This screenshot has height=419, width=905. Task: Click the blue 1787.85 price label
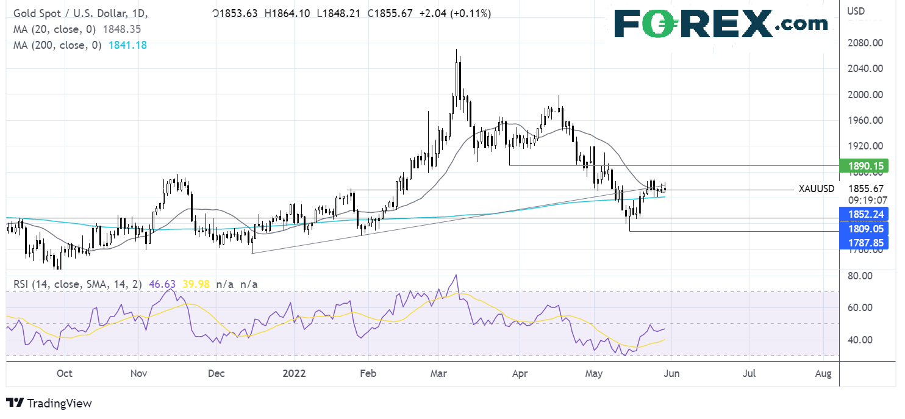point(864,243)
